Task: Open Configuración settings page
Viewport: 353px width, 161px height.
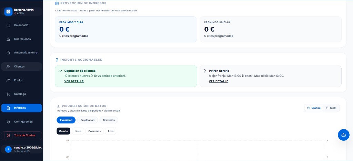Action: [22, 122]
